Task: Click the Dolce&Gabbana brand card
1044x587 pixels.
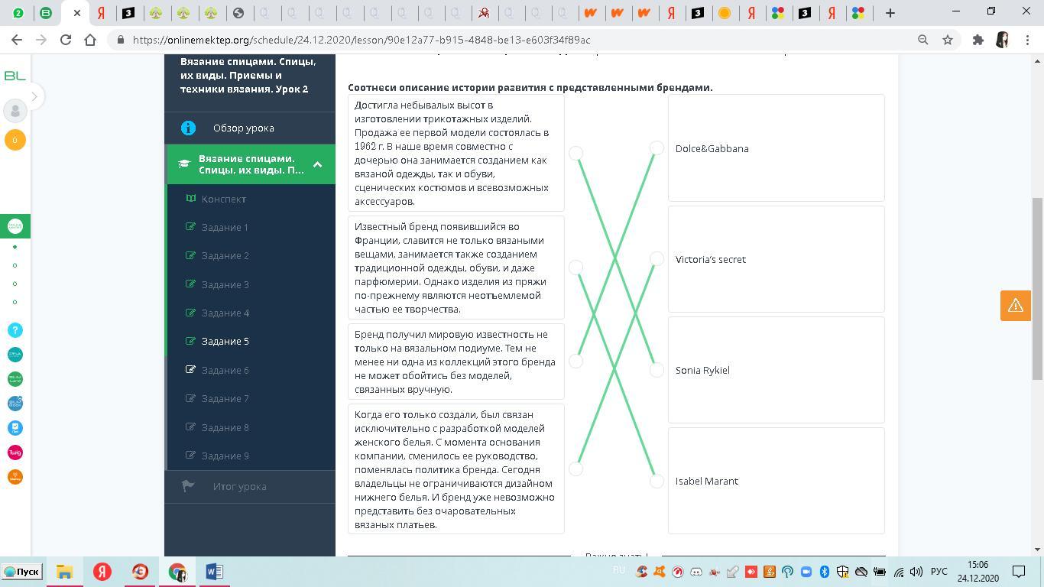Action: click(777, 148)
